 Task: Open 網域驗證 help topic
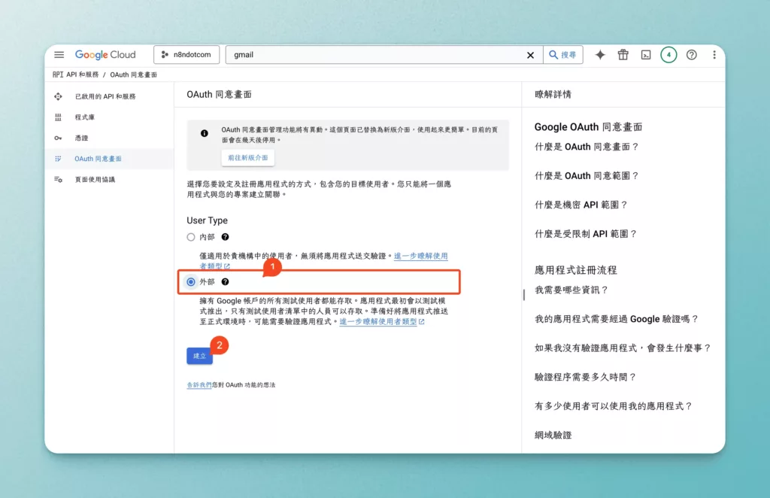553,435
